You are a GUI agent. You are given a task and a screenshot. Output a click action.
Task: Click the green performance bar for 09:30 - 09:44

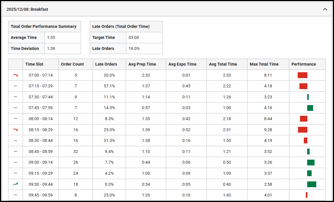tap(312, 184)
